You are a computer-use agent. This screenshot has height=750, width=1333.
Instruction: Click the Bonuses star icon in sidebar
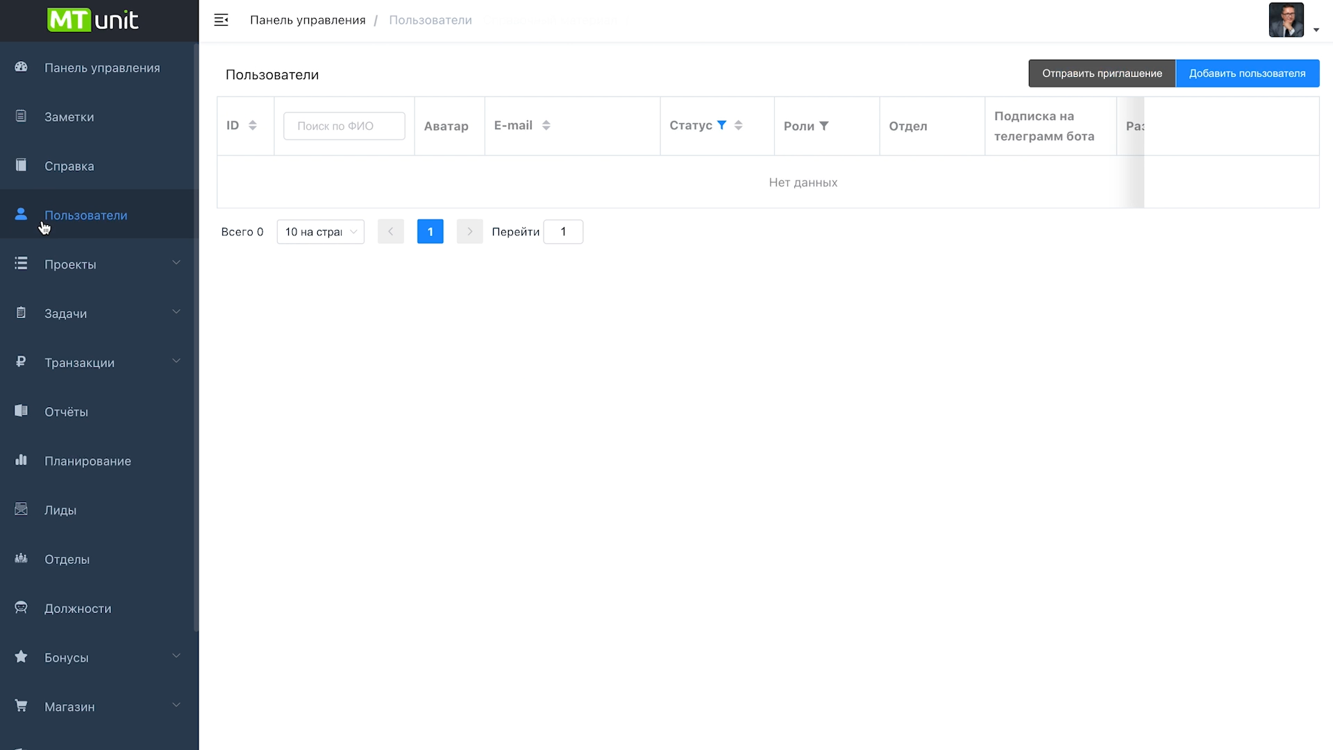point(21,657)
